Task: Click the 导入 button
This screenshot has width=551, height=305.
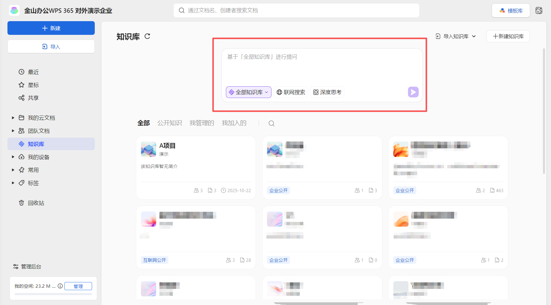Action: (x=51, y=46)
